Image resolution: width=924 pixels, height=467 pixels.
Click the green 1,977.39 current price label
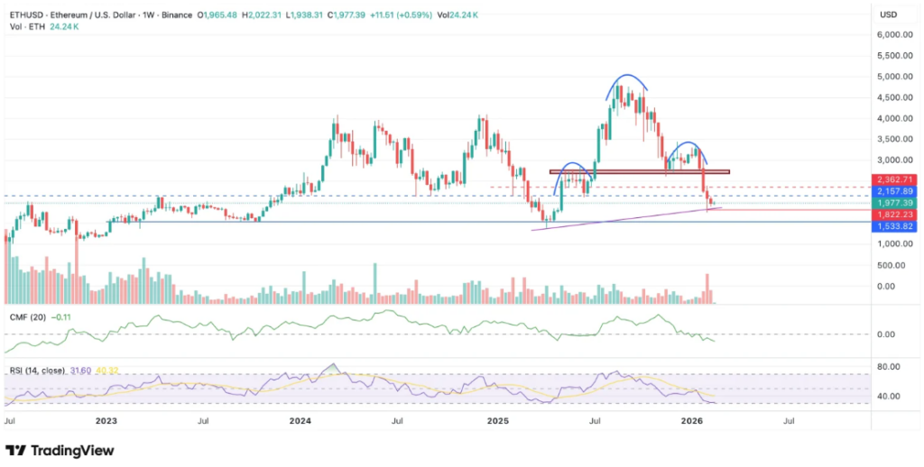[x=892, y=203]
